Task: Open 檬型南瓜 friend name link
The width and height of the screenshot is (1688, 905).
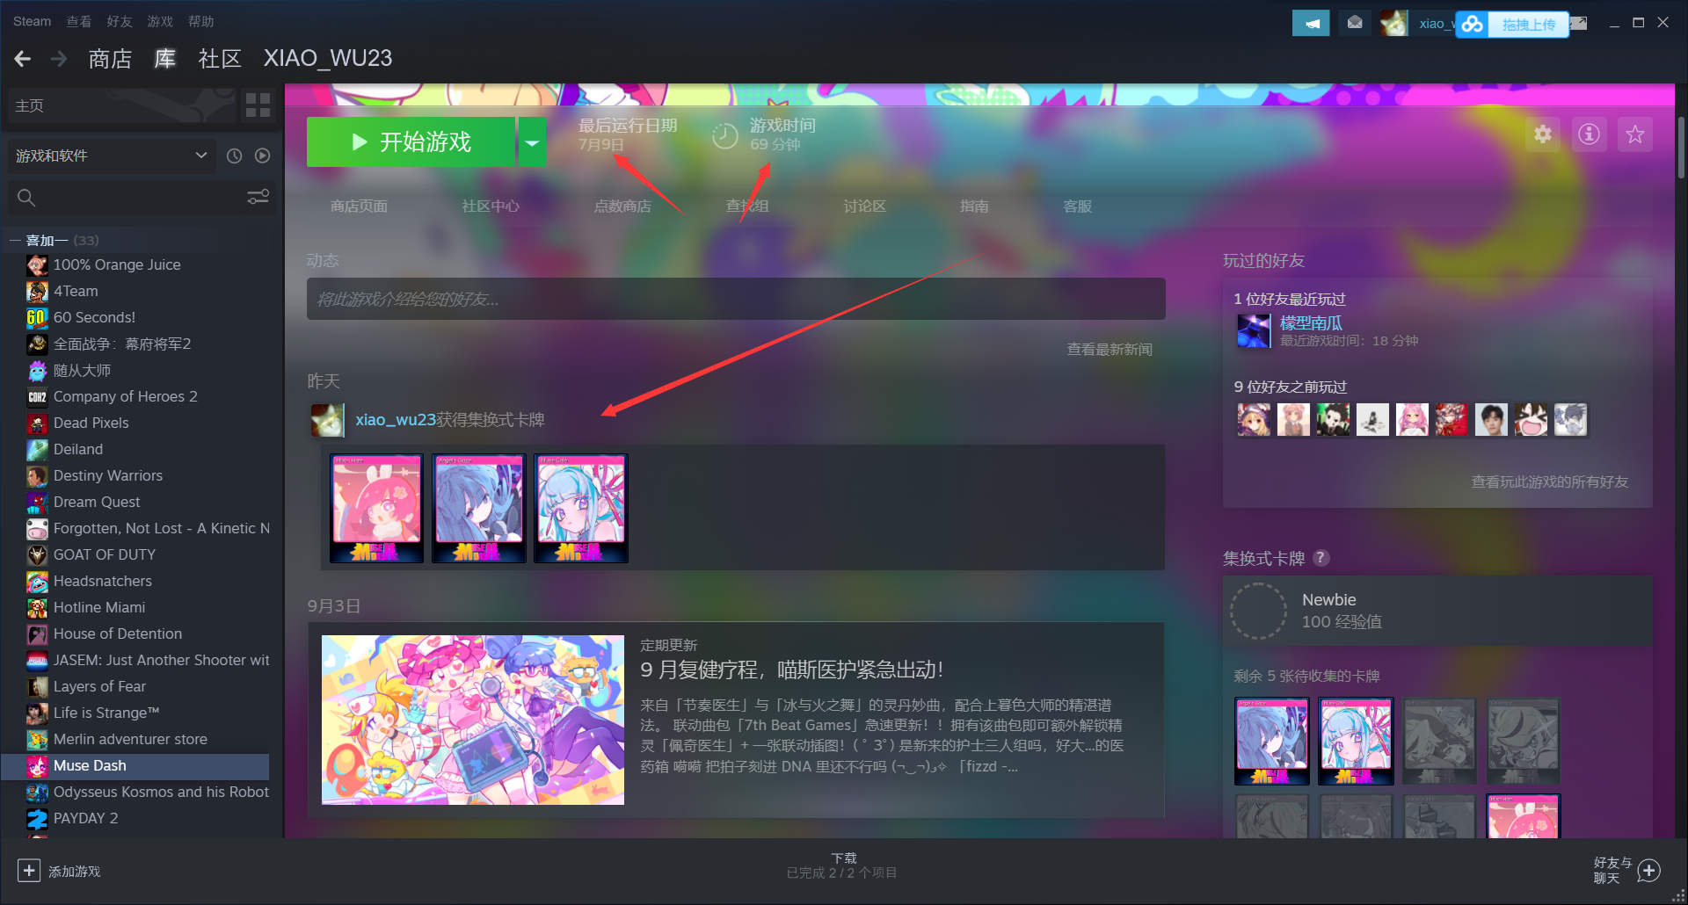Action: (x=1311, y=323)
